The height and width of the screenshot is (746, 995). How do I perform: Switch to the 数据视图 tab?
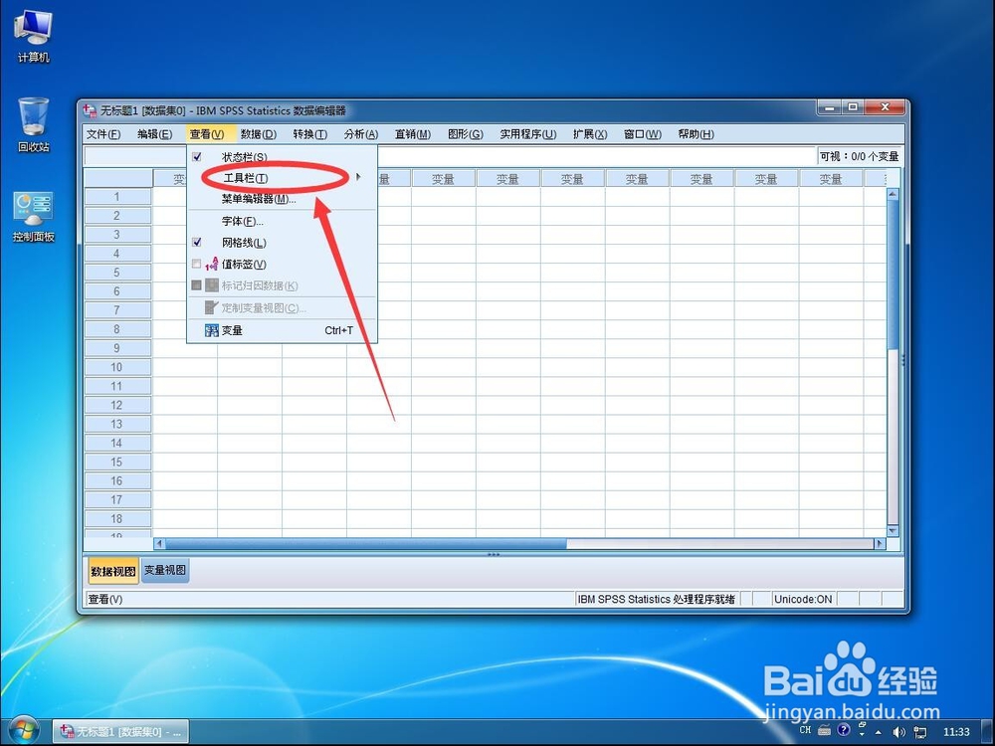(113, 572)
